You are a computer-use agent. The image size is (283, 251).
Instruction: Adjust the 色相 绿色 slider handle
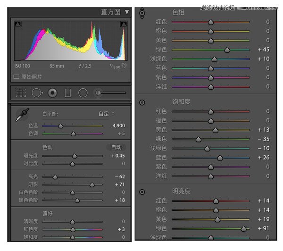click(x=227, y=50)
